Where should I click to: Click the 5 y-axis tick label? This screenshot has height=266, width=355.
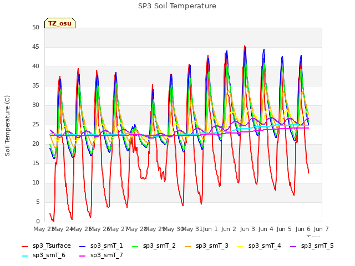coord(38,202)
